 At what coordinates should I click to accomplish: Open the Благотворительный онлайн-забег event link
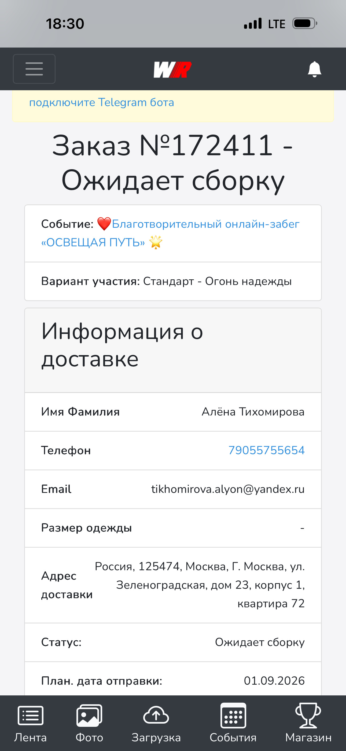pyautogui.click(x=170, y=233)
